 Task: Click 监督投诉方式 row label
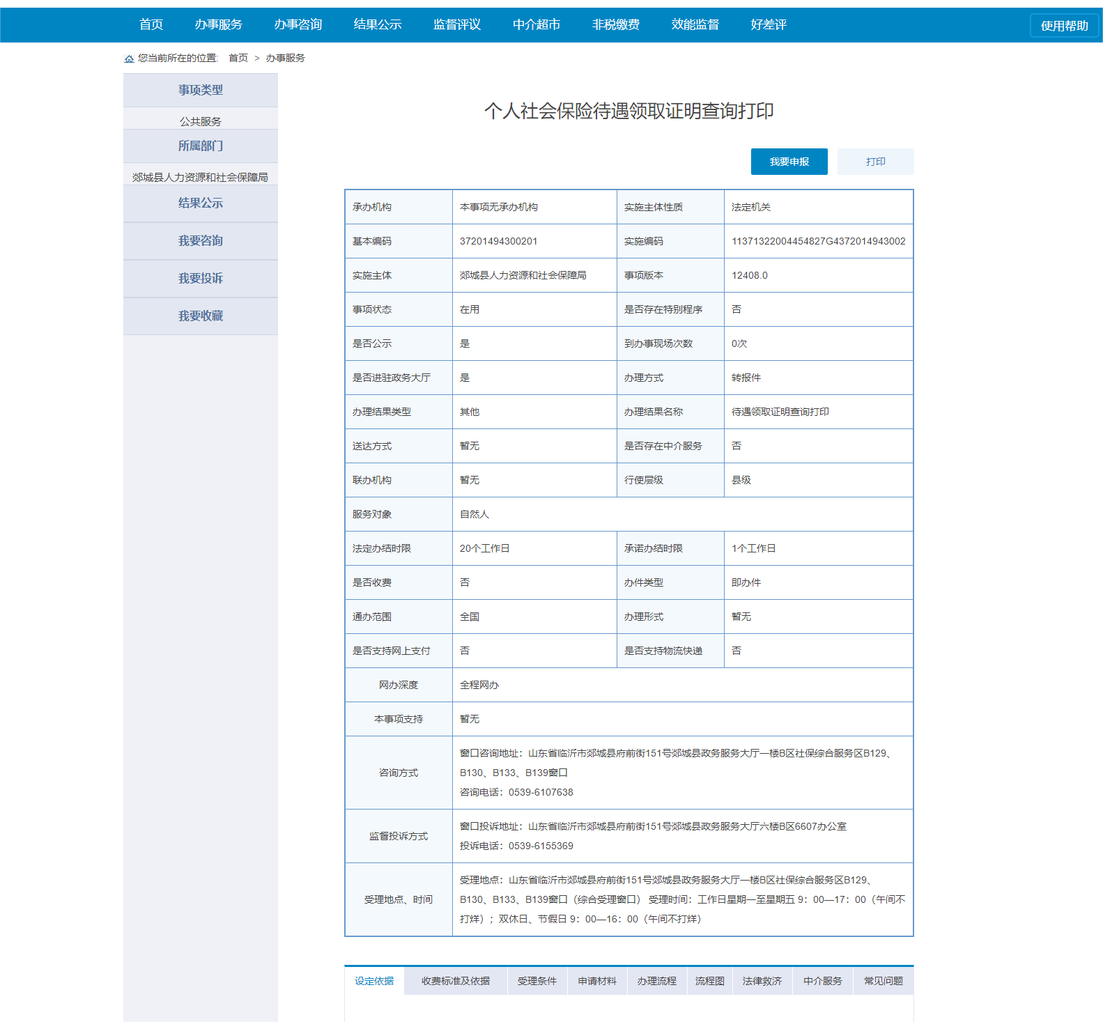[399, 836]
